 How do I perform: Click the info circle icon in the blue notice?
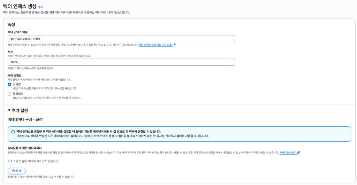pyautogui.click(x=13, y=132)
